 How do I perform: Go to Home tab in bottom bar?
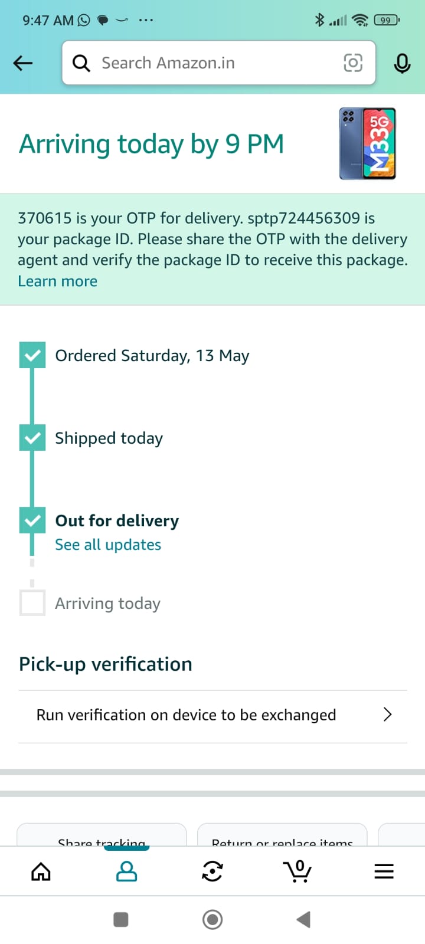pos(41,871)
